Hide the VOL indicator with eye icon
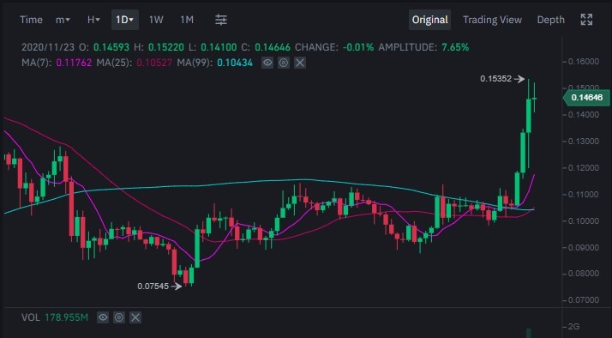This screenshot has height=338, width=612. tap(103, 317)
